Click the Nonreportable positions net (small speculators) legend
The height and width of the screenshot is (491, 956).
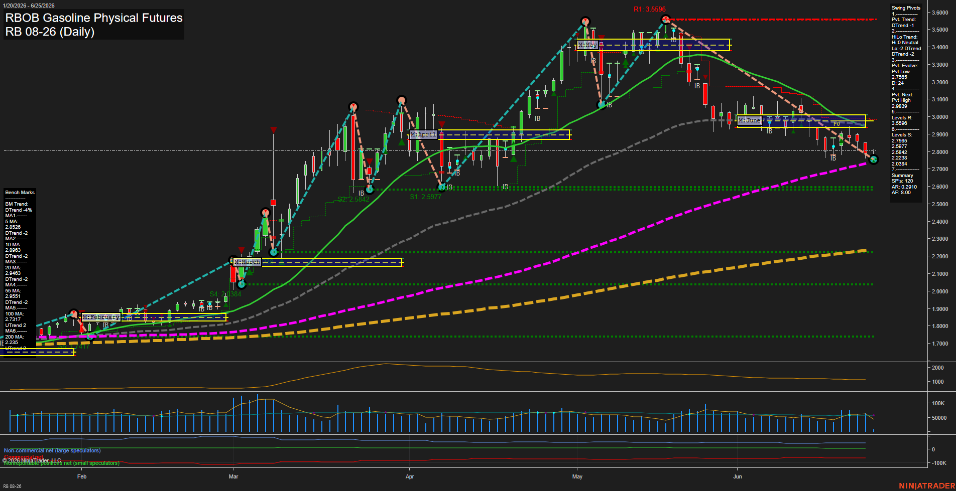click(x=62, y=463)
